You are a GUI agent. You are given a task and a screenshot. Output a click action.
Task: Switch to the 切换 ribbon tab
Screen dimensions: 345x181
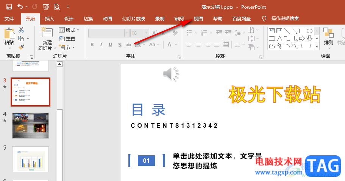point(88,19)
